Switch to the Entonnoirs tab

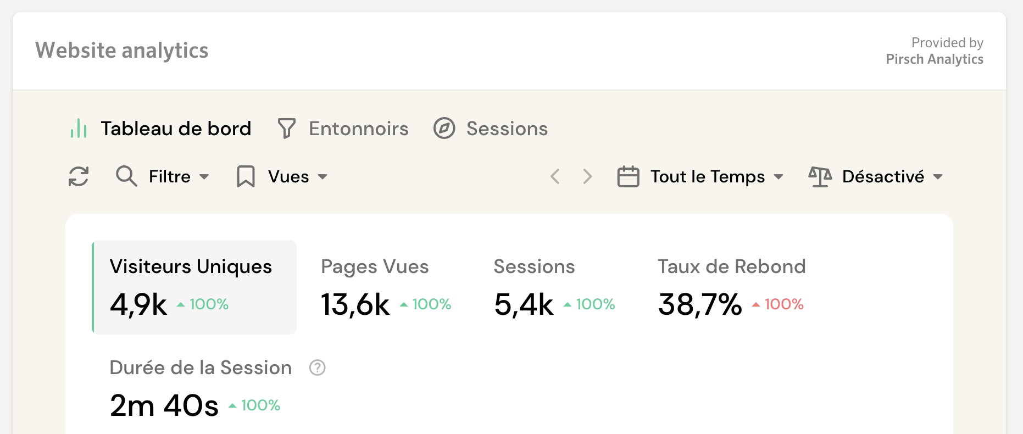358,129
